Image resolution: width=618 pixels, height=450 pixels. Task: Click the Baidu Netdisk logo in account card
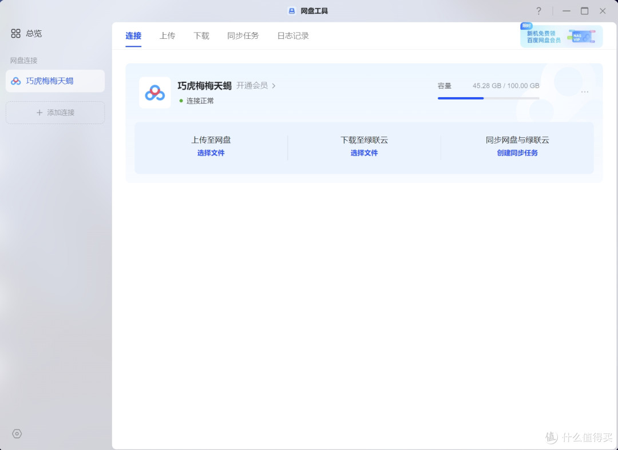(155, 93)
